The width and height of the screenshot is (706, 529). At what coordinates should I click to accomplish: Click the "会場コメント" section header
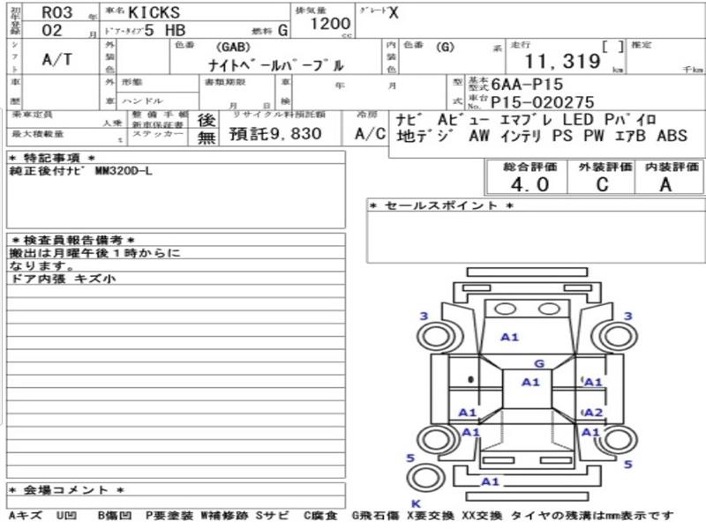(x=67, y=490)
